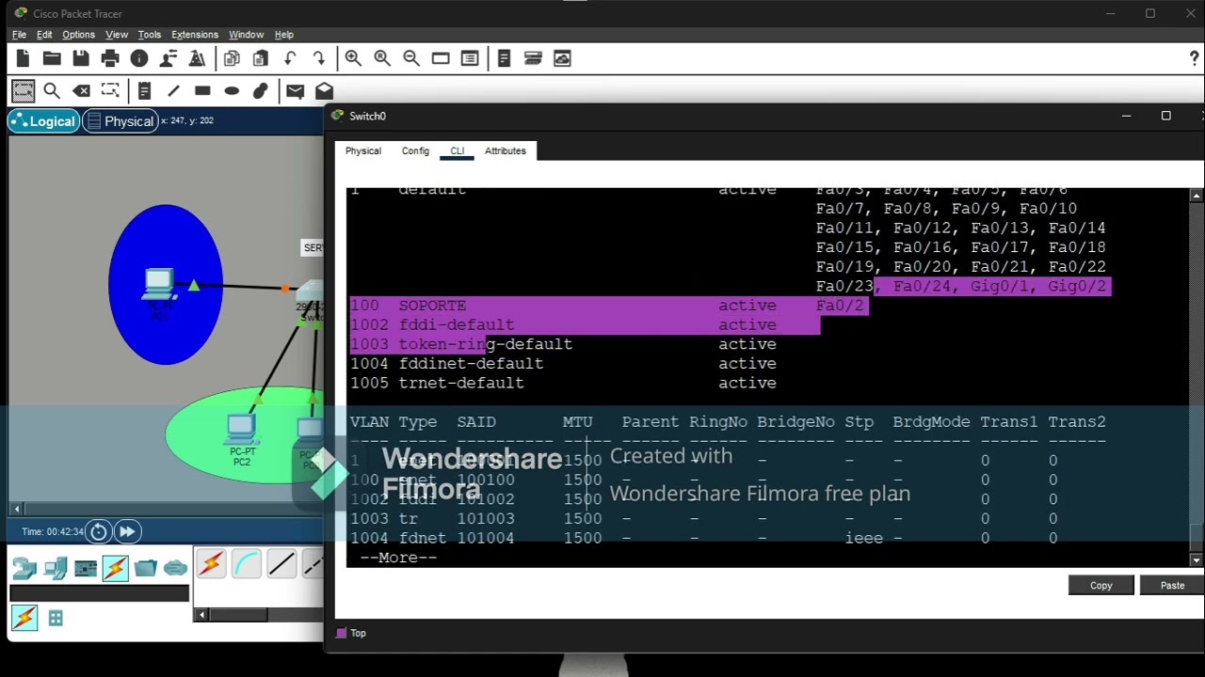Open the help question mark icon
The height and width of the screenshot is (677, 1205).
click(1196, 58)
